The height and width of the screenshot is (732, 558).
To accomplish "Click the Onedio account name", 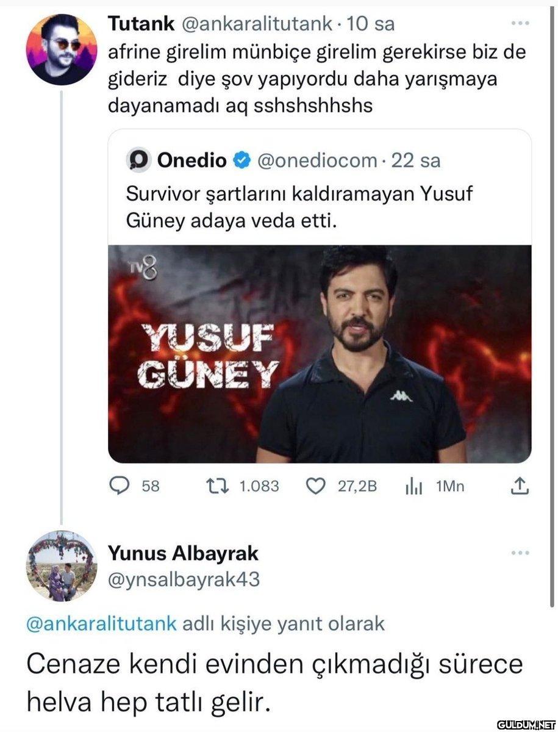I will pyautogui.click(x=192, y=160).
